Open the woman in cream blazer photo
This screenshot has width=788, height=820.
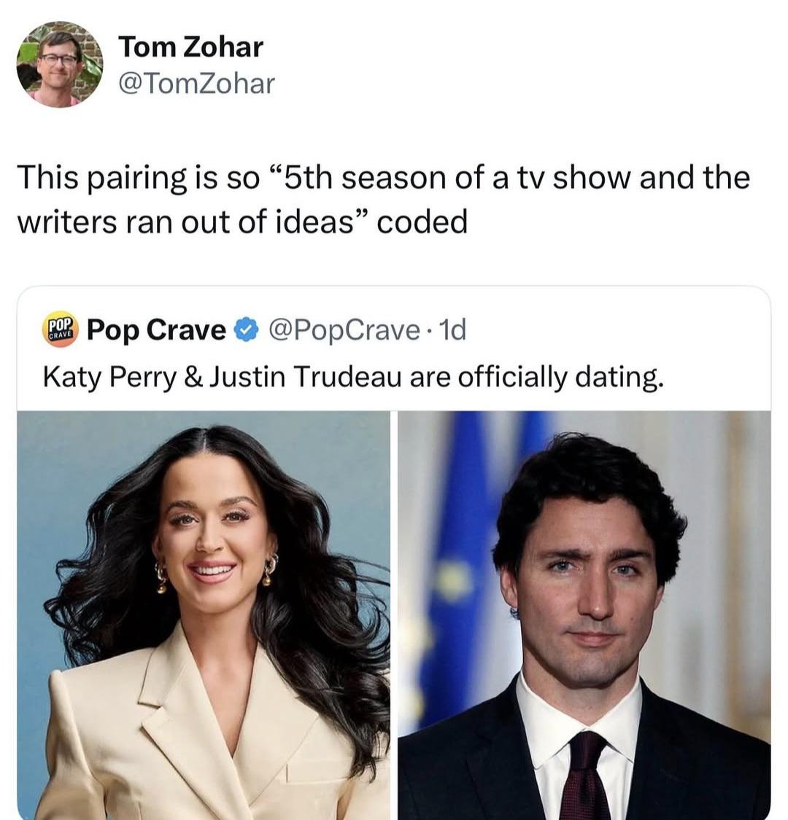point(204,614)
